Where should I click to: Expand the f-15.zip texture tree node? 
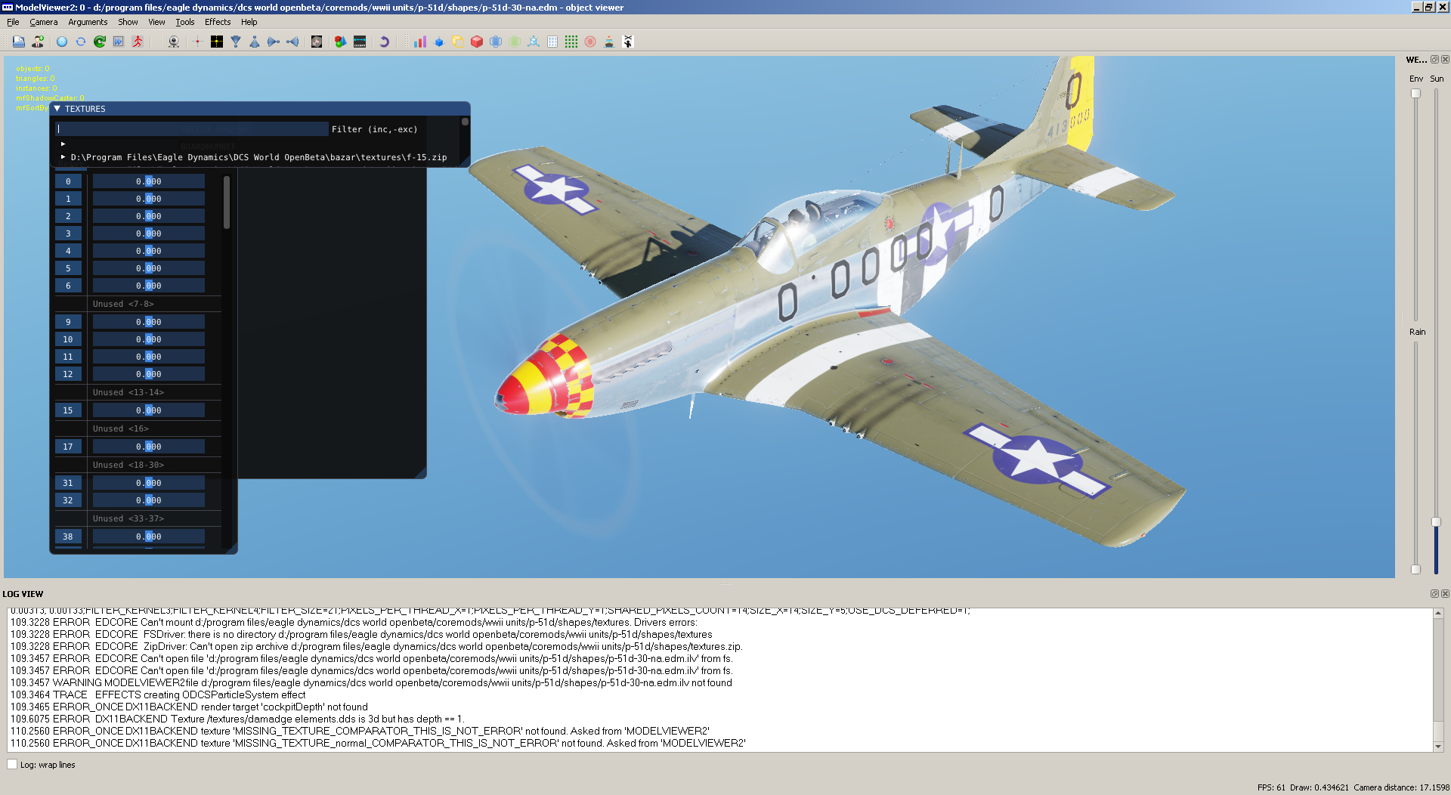click(63, 157)
